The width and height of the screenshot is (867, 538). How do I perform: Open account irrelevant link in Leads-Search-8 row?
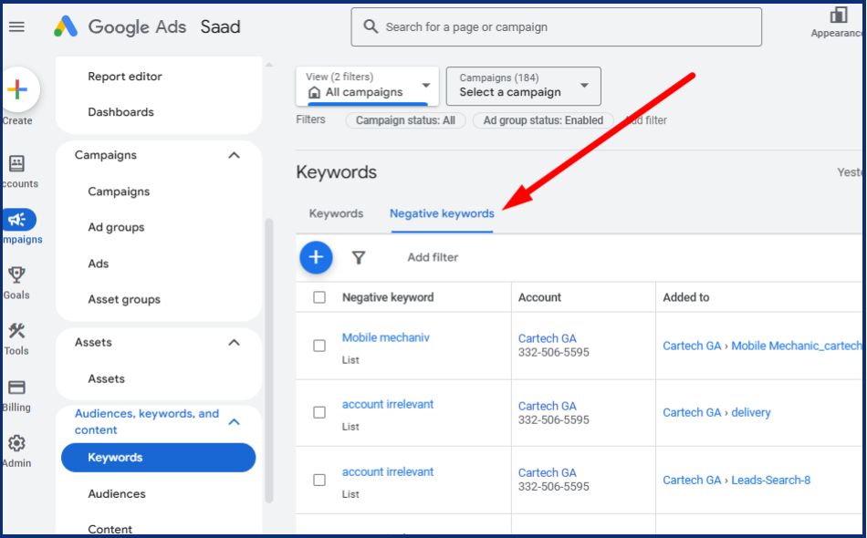388,472
